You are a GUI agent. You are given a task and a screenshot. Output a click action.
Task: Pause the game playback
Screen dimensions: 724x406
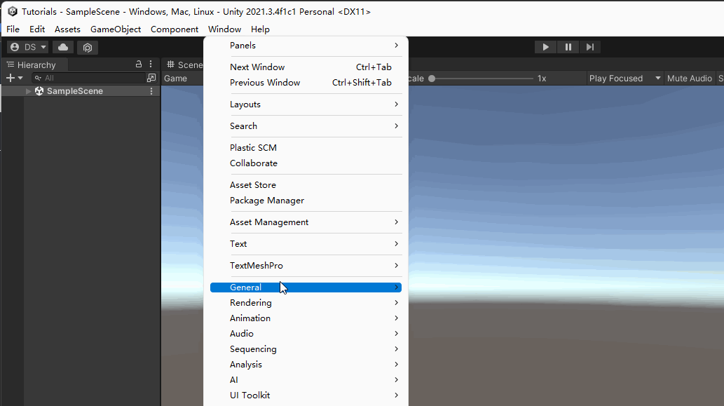click(x=568, y=47)
